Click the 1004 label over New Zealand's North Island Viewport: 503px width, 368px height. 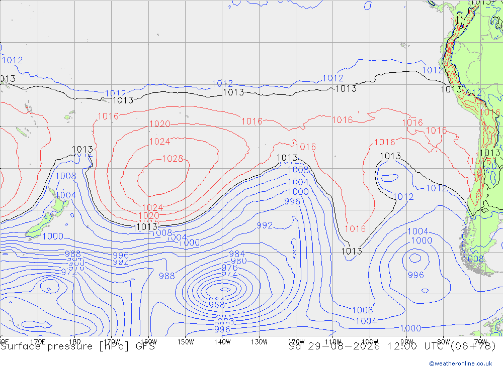pos(66,195)
